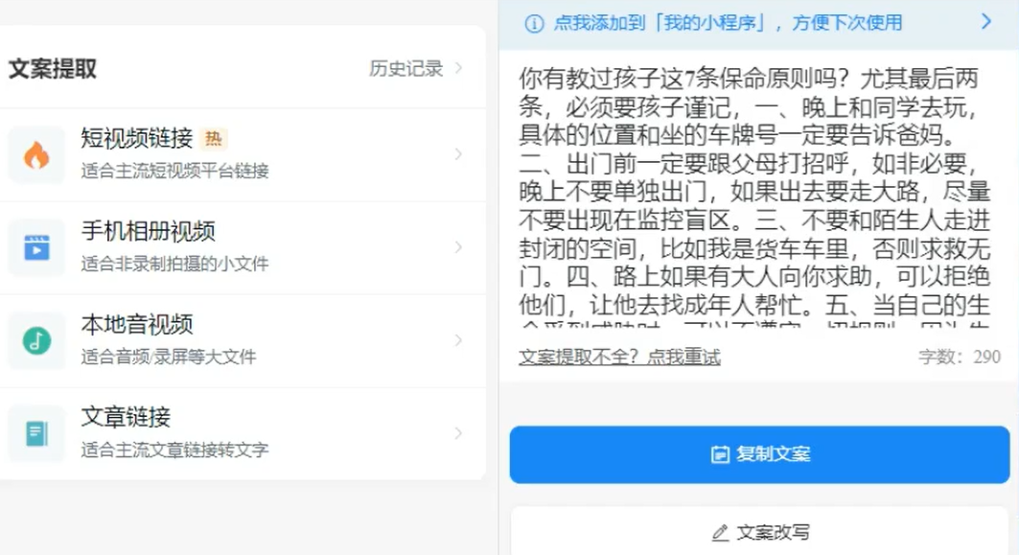The height and width of the screenshot is (555, 1019).
Task: Select the 短视频链接 menu entry
Action: (x=137, y=139)
